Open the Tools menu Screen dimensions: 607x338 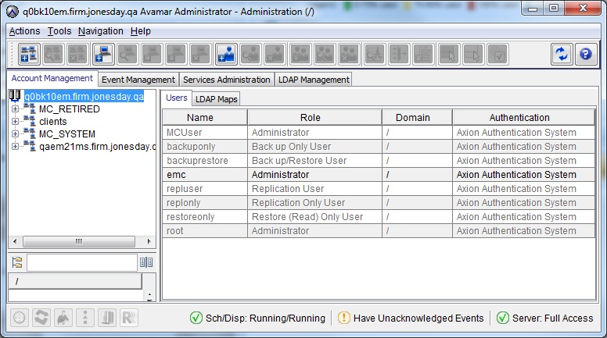pos(59,31)
